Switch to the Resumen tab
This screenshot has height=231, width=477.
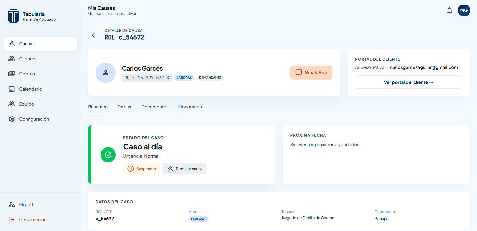coord(98,107)
